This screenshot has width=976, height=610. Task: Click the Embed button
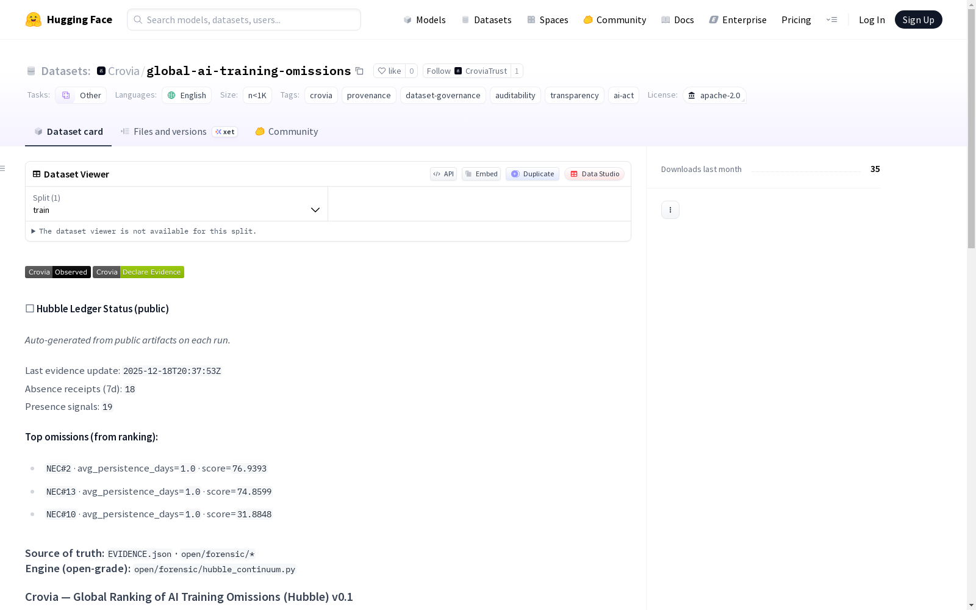[481, 174]
